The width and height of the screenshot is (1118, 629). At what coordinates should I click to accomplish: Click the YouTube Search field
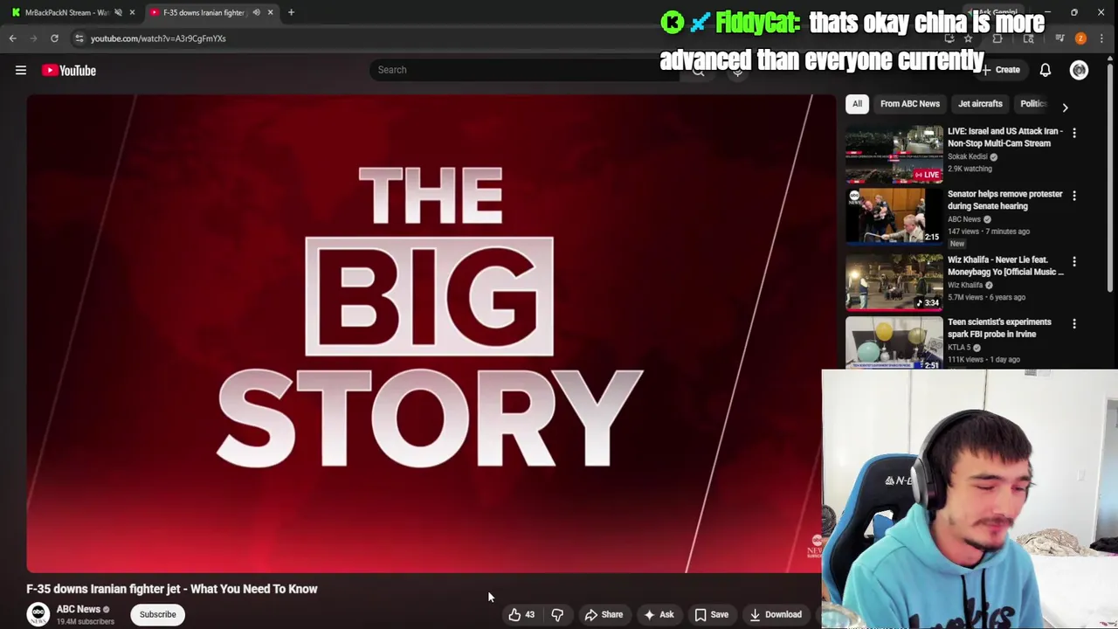pos(524,70)
